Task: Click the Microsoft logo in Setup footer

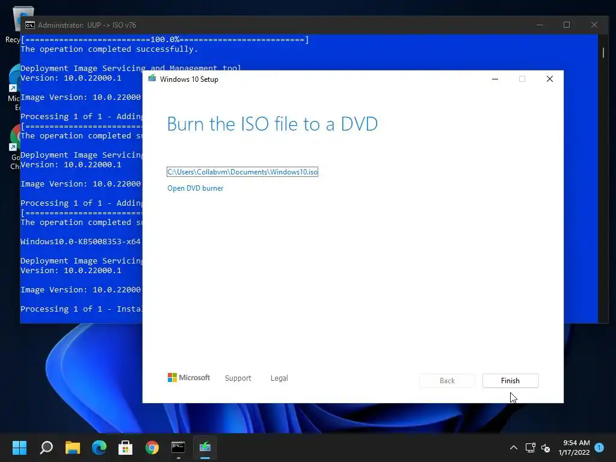Action: (189, 378)
